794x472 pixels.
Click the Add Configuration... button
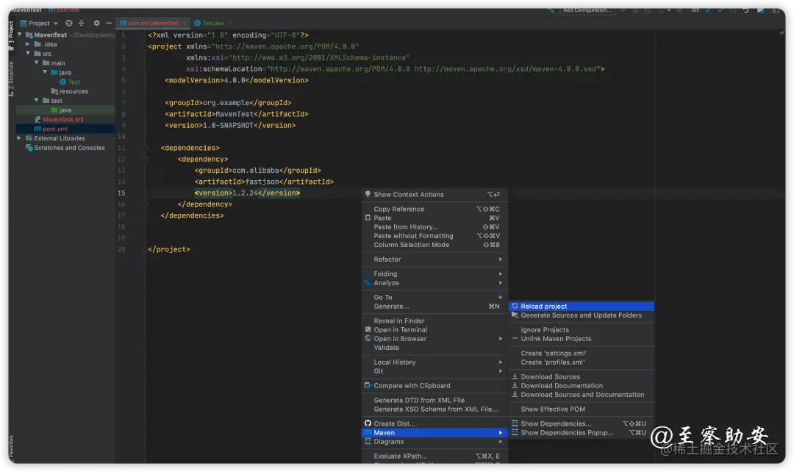pos(587,10)
